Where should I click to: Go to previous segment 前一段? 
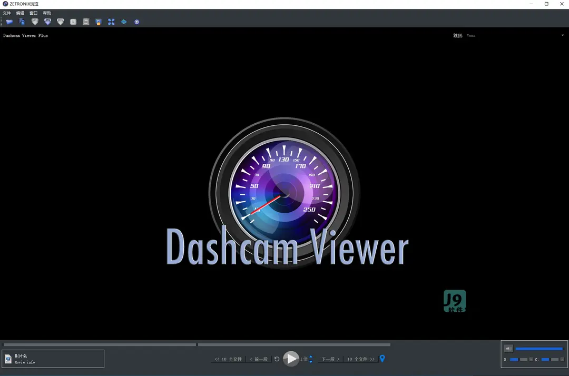pos(259,359)
